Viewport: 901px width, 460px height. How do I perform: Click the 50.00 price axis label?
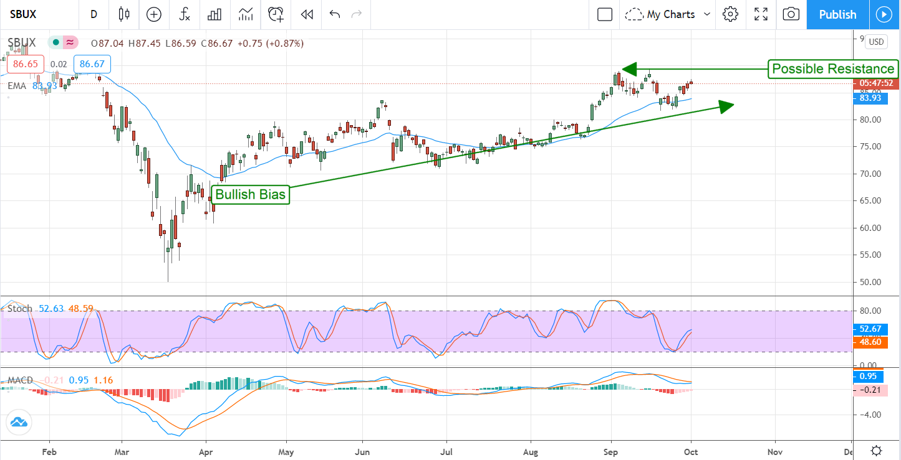coord(870,282)
